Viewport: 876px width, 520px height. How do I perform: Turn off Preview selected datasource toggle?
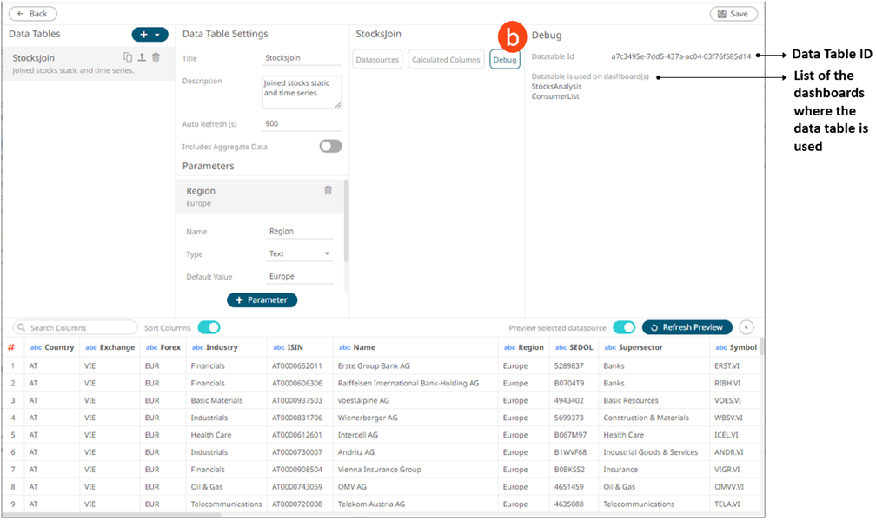coord(624,327)
